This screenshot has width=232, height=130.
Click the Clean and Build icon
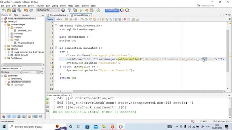point(75,10)
